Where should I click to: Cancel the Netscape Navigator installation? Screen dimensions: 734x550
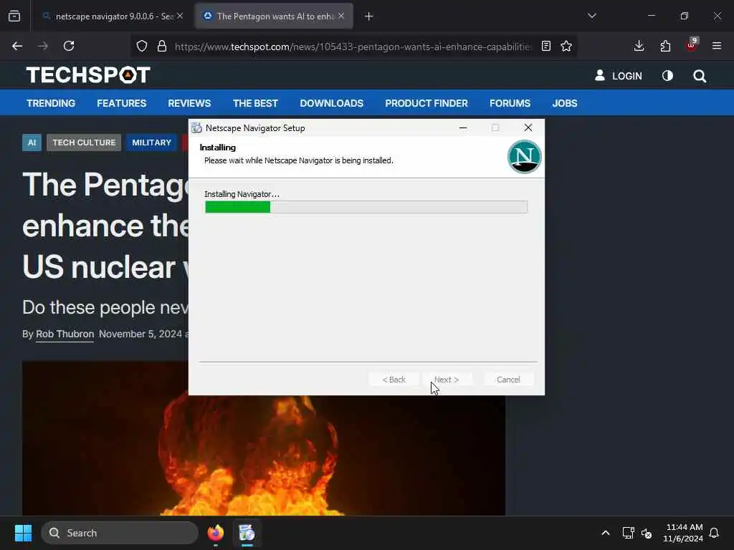pos(508,380)
